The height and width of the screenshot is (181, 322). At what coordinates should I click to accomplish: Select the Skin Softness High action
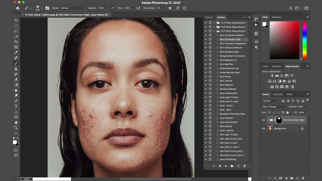tap(229, 52)
